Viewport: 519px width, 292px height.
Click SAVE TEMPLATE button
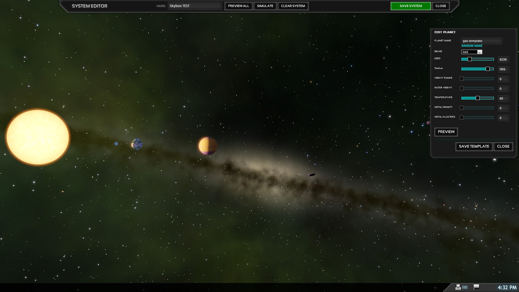click(x=474, y=147)
